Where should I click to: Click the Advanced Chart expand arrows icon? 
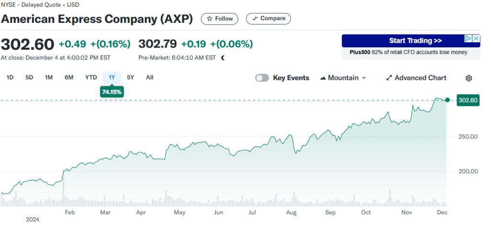[x=389, y=78]
